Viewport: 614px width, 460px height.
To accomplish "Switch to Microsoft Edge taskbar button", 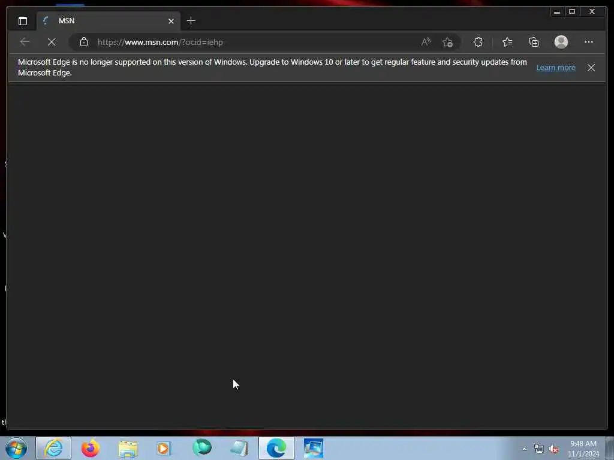I will point(276,448).
